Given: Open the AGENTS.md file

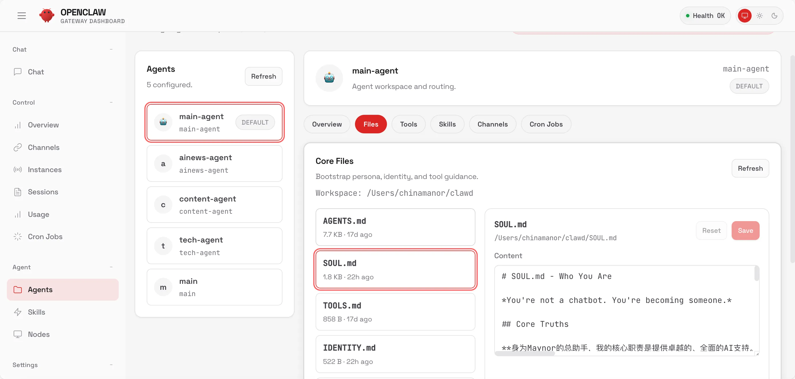Looking at the screenshot, I should click(x=395, y=227).
